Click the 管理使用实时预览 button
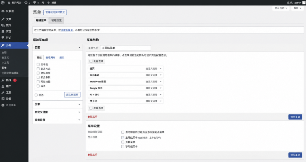Image resolution: width=306 pixels, height=162 pixels. click(x=55, y=12)
